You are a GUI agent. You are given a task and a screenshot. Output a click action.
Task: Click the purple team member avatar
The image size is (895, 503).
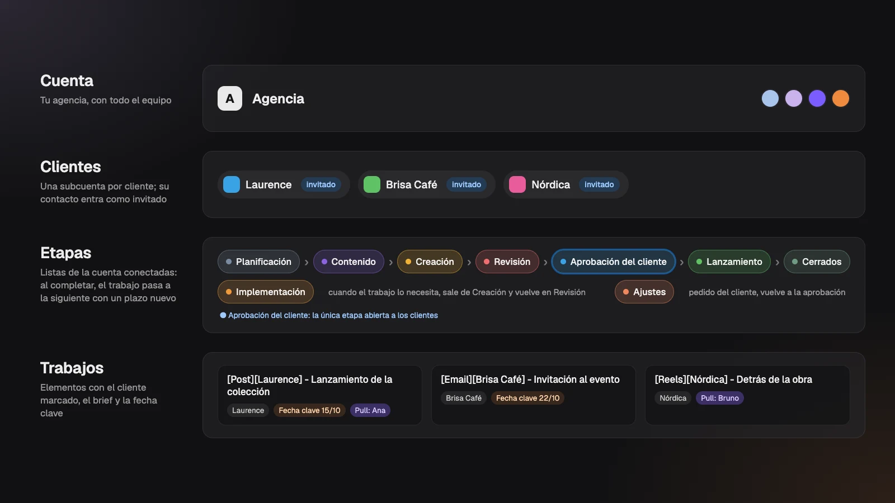817,98
